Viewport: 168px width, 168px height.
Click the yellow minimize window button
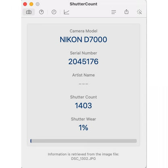(x=31, y=4)
